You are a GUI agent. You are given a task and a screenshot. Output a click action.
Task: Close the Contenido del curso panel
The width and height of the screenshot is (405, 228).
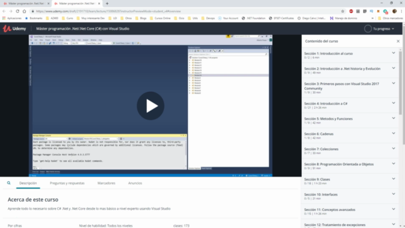click(398, 41)
